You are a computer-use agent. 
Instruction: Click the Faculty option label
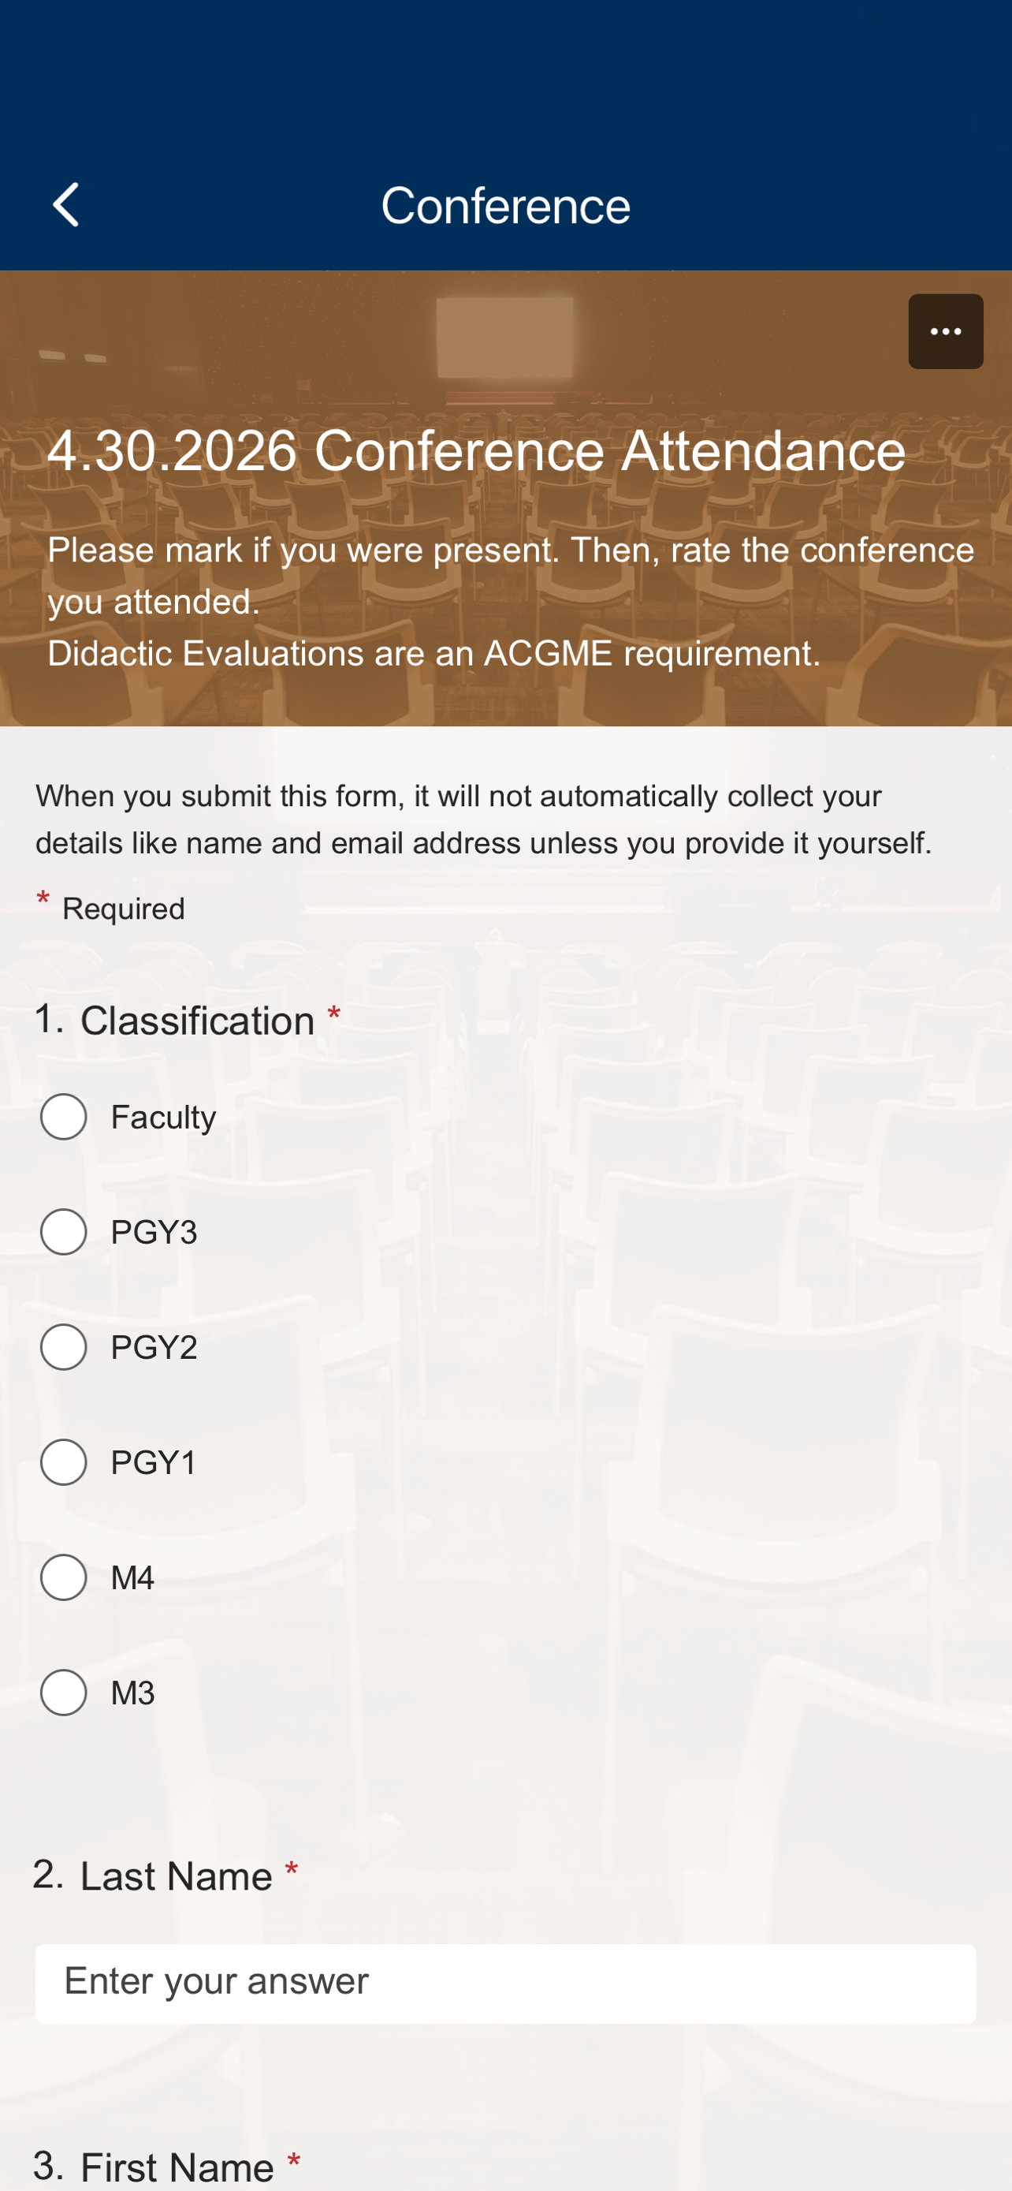[163, 1118]
